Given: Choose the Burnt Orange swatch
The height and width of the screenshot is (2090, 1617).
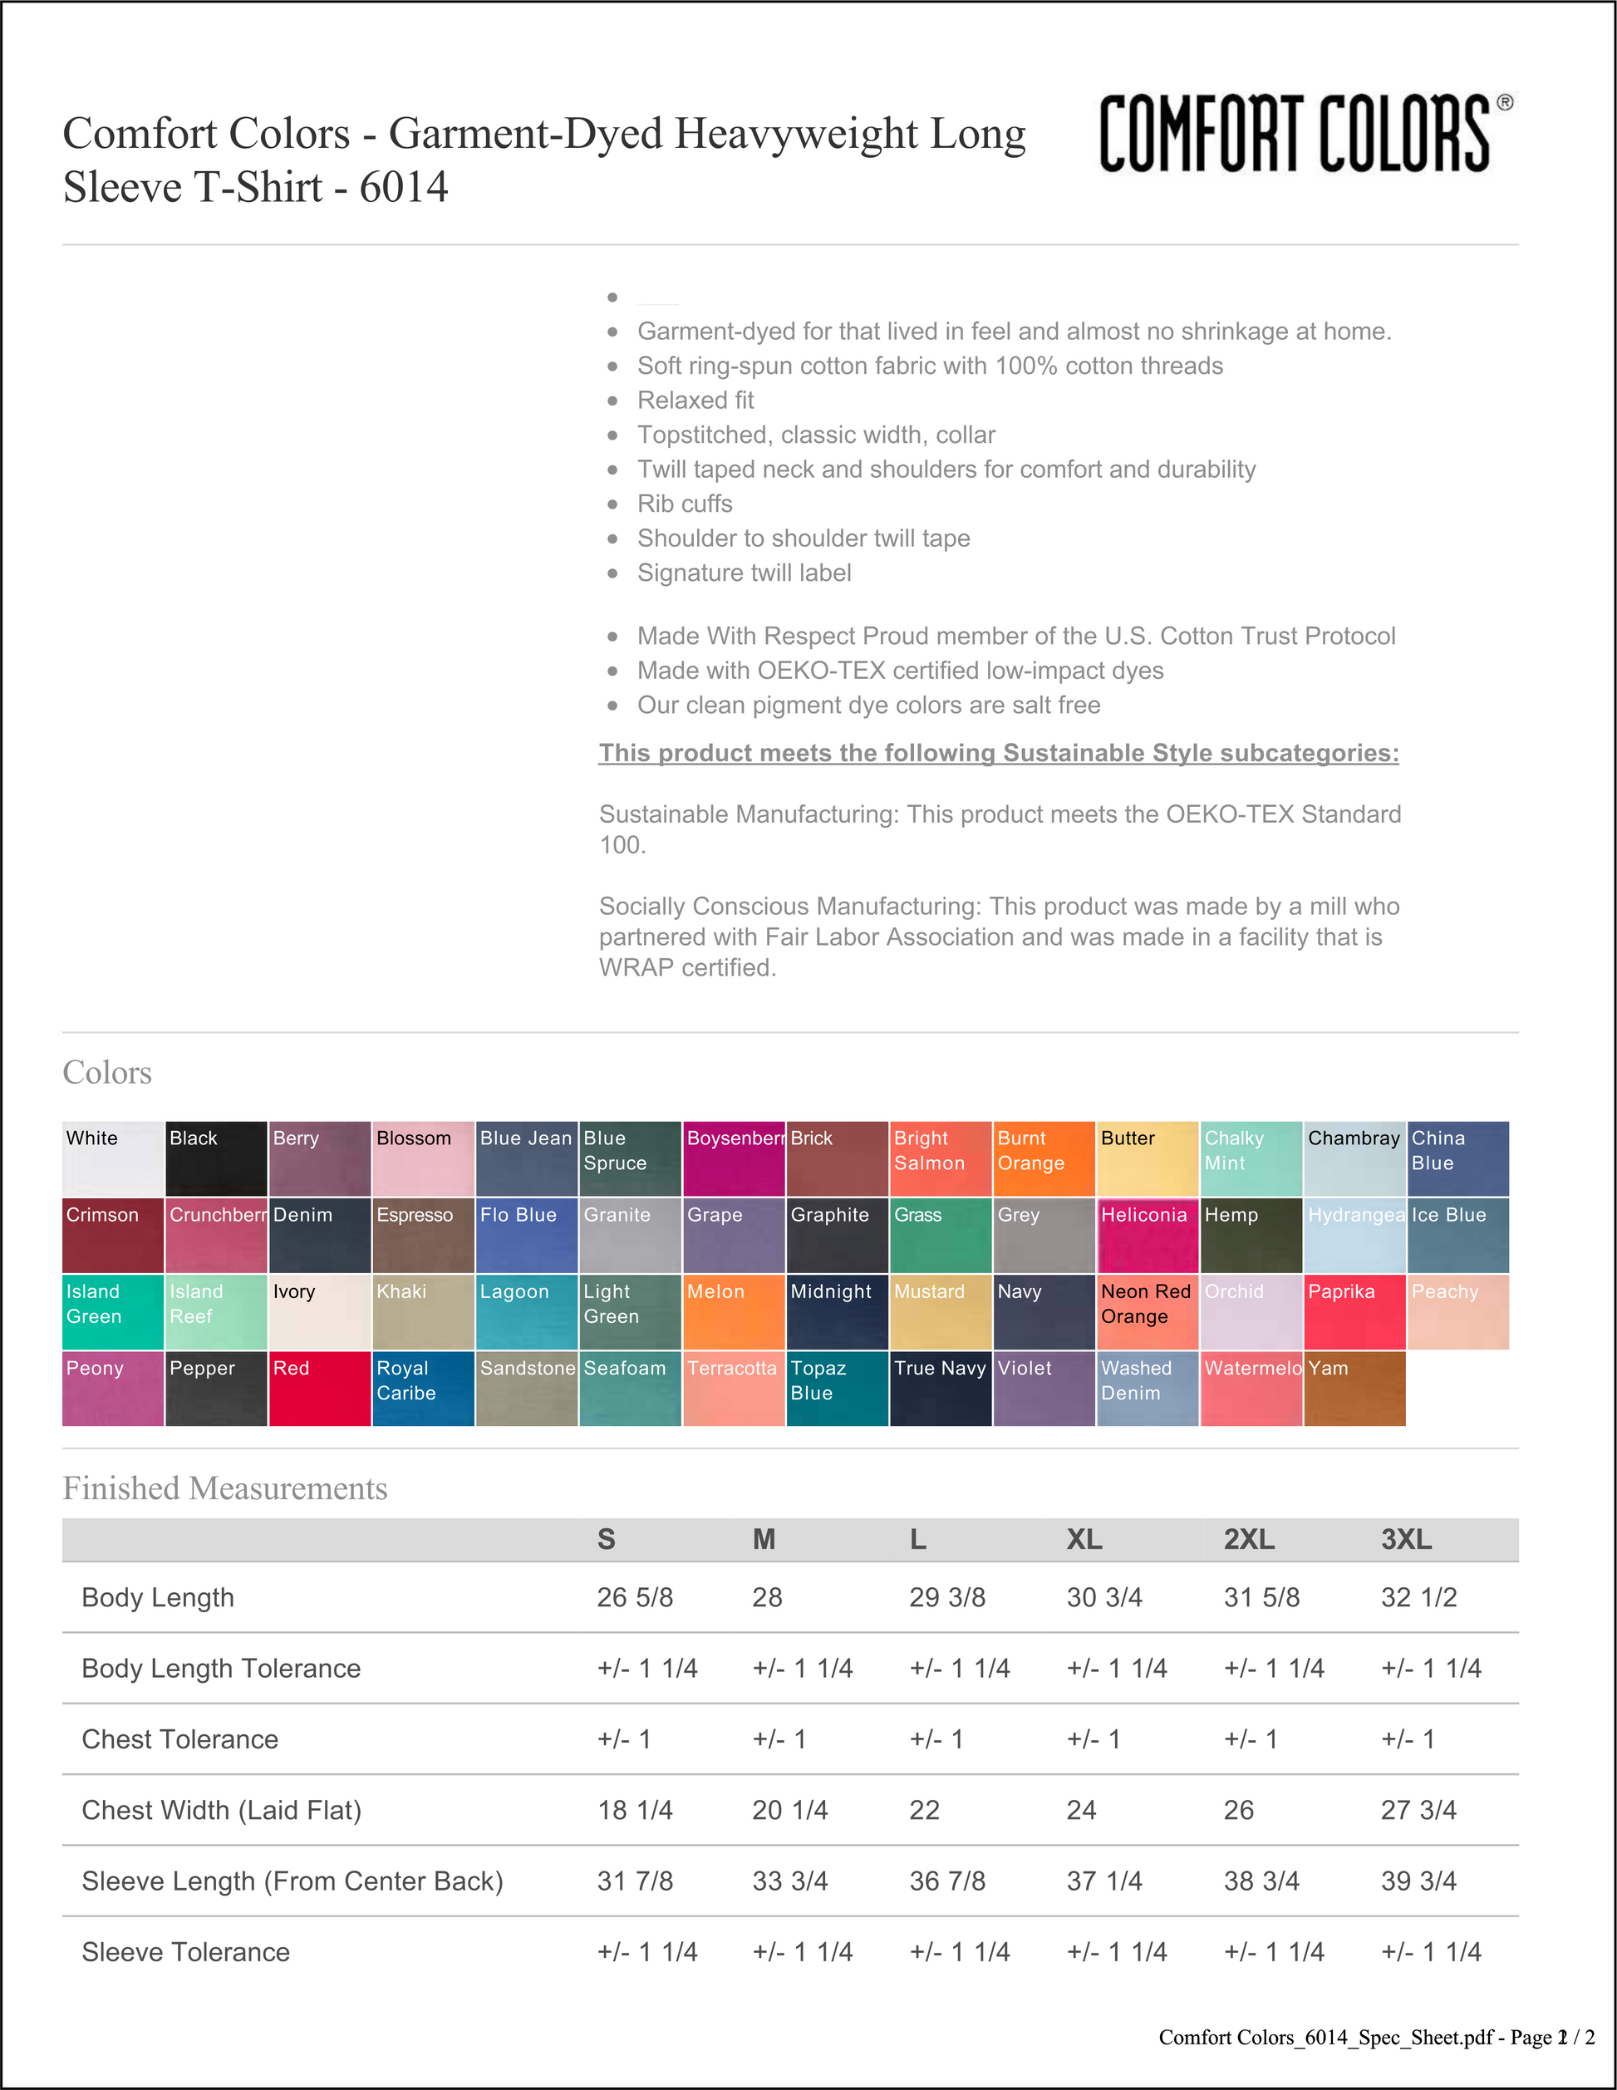Looking at the screenshot, I should (x=1044, y=1158).
